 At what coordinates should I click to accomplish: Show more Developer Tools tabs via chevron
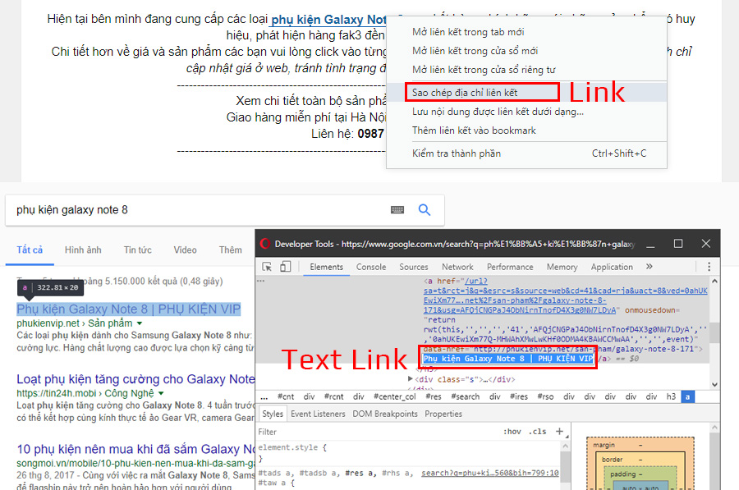point(649,267)
